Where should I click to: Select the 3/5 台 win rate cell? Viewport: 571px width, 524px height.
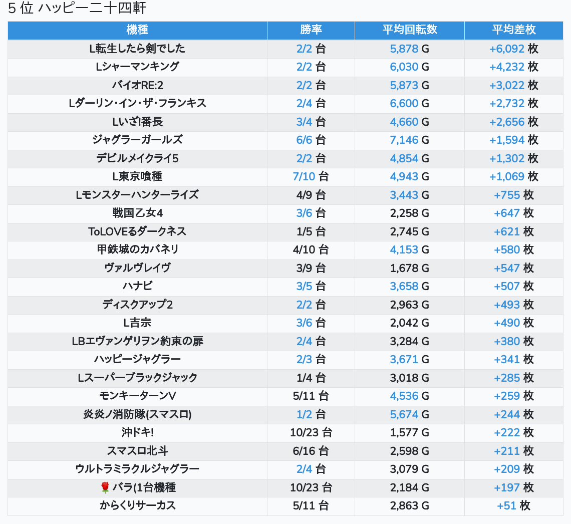(x=311, y=286)
